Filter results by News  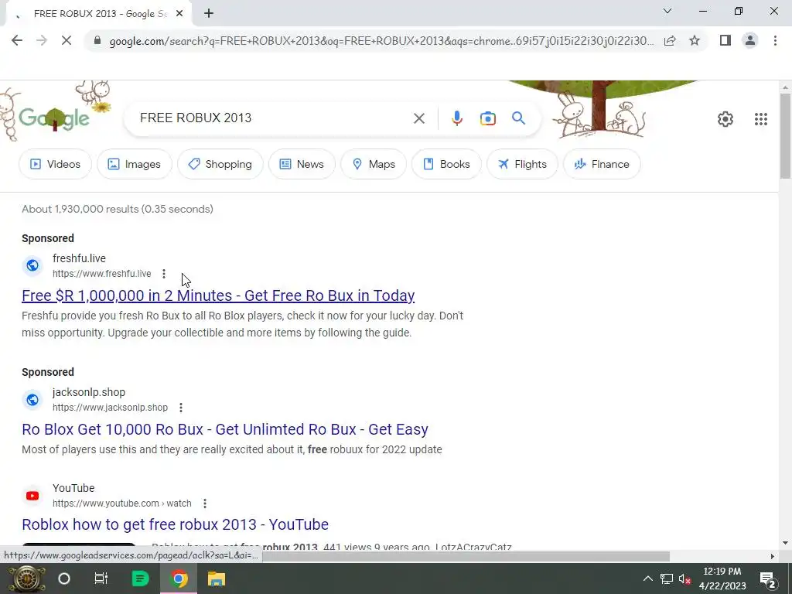[302, 164]
